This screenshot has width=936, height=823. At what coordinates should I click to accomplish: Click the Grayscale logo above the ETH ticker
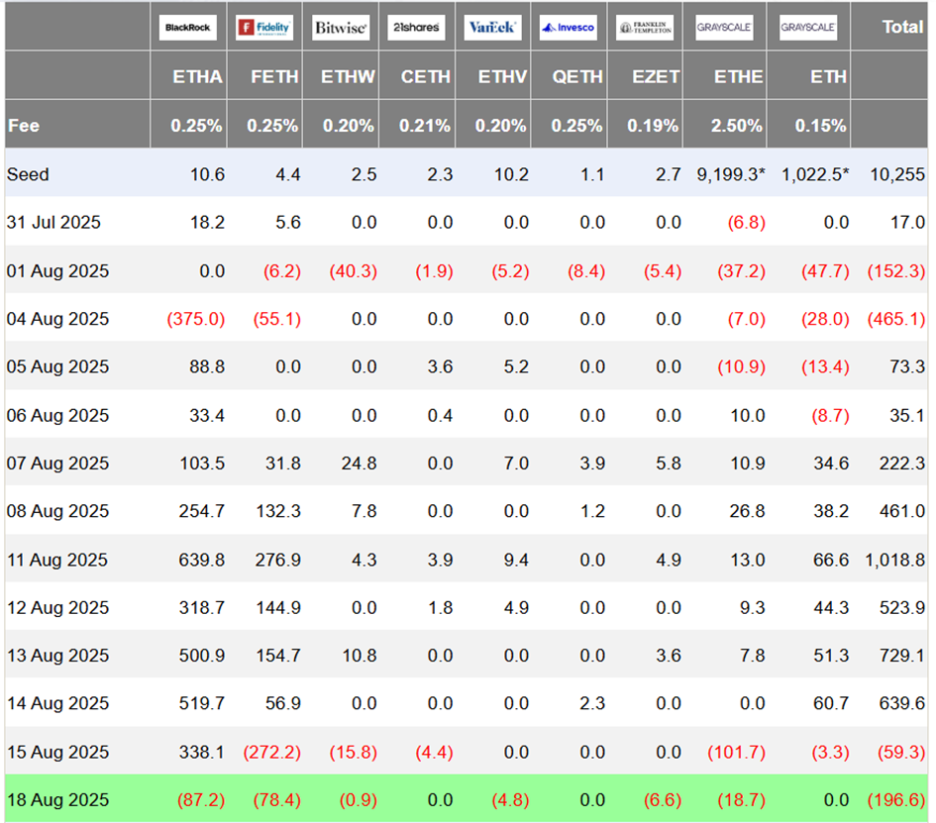pos(807,28)
